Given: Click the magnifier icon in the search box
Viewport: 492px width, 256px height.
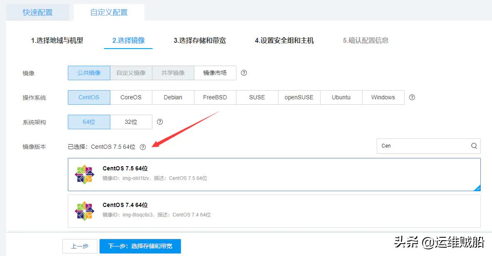Looking at the screenshot, I should [x=474, y=146].
